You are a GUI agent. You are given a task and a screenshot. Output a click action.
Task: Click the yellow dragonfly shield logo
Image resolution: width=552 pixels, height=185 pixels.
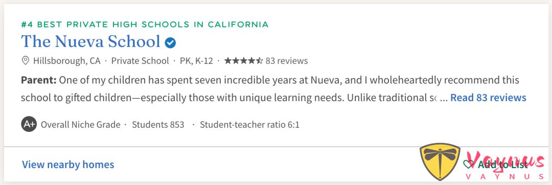[440, 161]
